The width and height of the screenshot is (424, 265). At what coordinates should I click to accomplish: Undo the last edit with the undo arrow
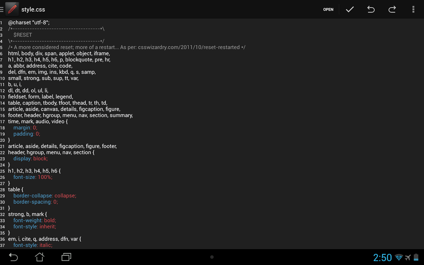point(371,9)
